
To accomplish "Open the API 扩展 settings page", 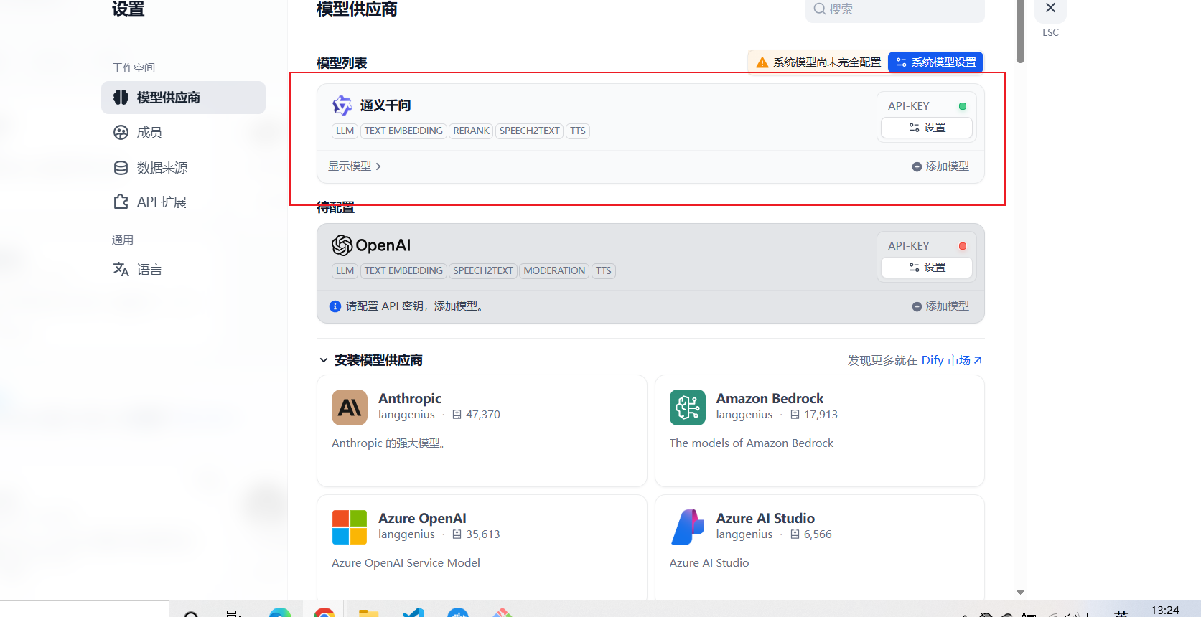I will 161,202.
